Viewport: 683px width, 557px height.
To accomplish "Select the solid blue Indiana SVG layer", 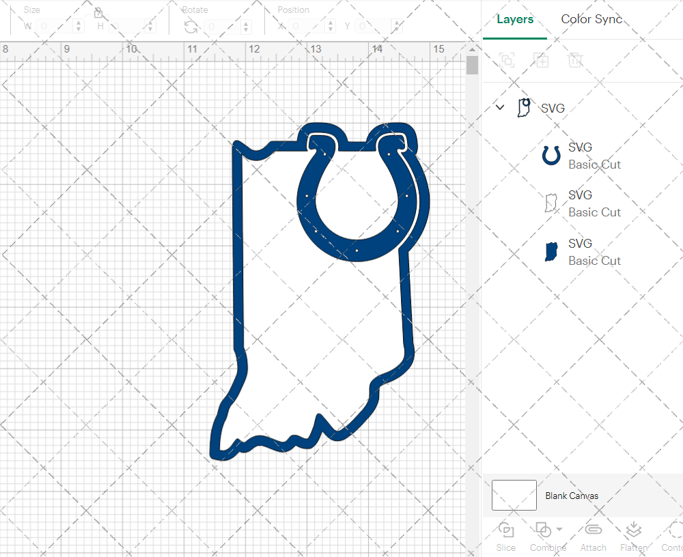I will tap(583, 252).
